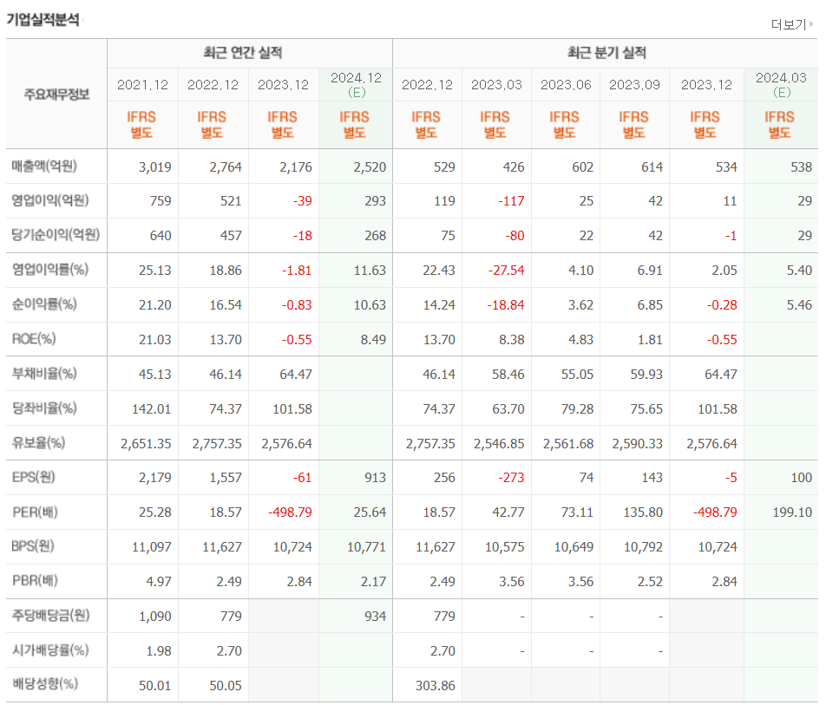Click the 2023.06 quarter column header
Image resolution: width=826 pixels, height=705 pixels.
pos(566,85)
